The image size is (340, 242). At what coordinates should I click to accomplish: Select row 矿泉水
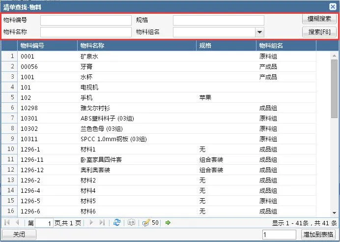coord(159,56)
